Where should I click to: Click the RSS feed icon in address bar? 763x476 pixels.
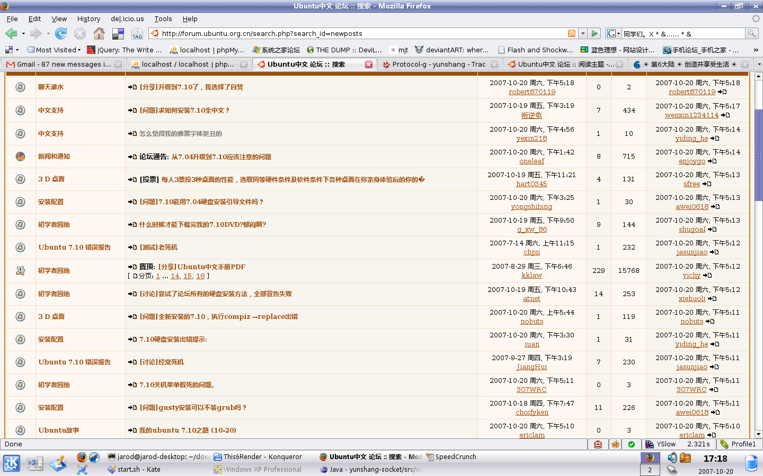point(572,33)
